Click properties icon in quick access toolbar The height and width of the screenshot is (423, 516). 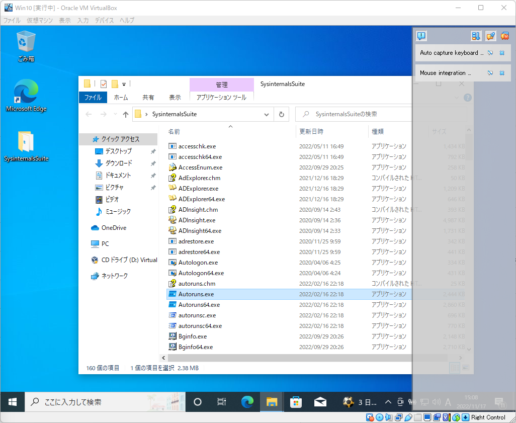103,84
